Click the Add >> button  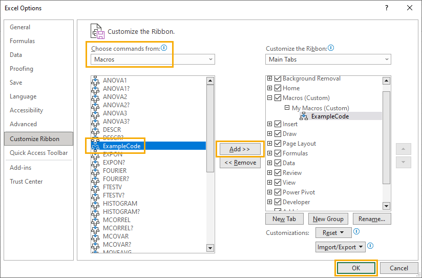pyautogui.click(x=240, y=149)
